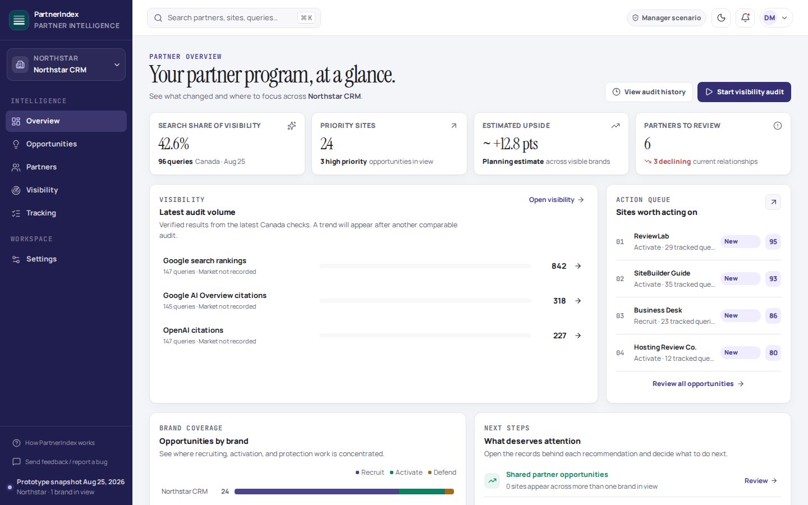Click the Activate legend item
808x505 pixels.
[406, 472]
